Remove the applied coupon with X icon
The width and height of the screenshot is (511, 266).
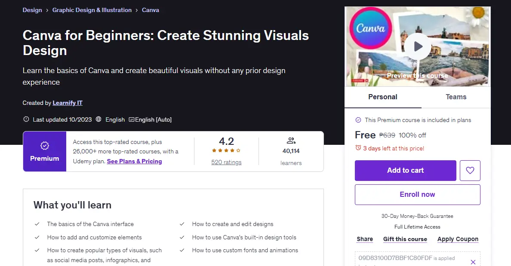tap(473, 262)
